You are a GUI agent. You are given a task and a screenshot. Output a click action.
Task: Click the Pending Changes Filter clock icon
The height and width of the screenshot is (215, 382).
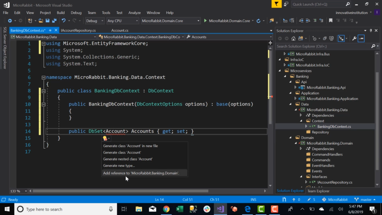(x=315, y=39)
